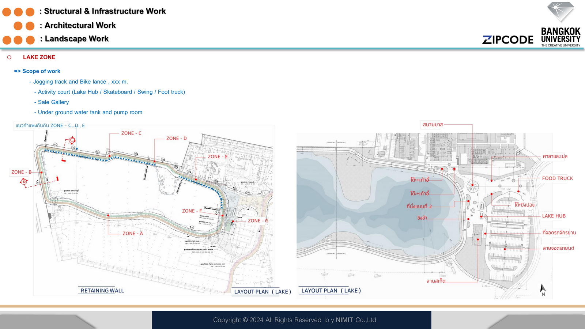This screenshot has width=585, height=329.
Task: Select the Architectural Work heading
Action: pyautogui.click(x=80, y=26)
